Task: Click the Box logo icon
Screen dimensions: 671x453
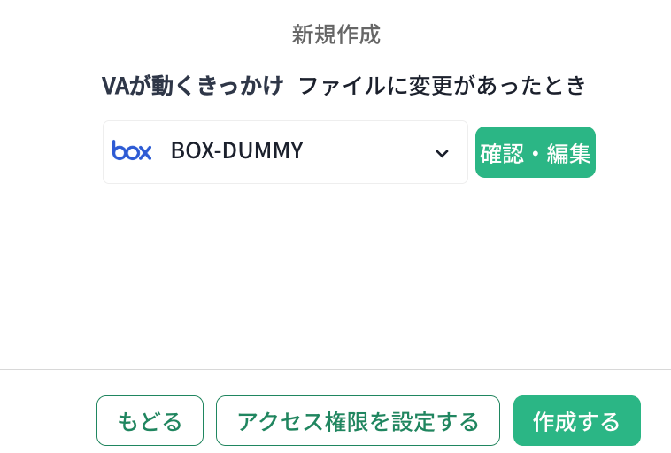Action: click(132, 151)
